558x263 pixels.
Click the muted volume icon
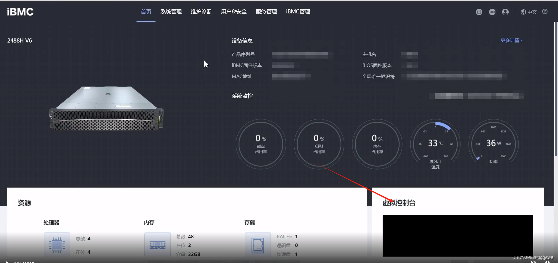pos(533,262)
